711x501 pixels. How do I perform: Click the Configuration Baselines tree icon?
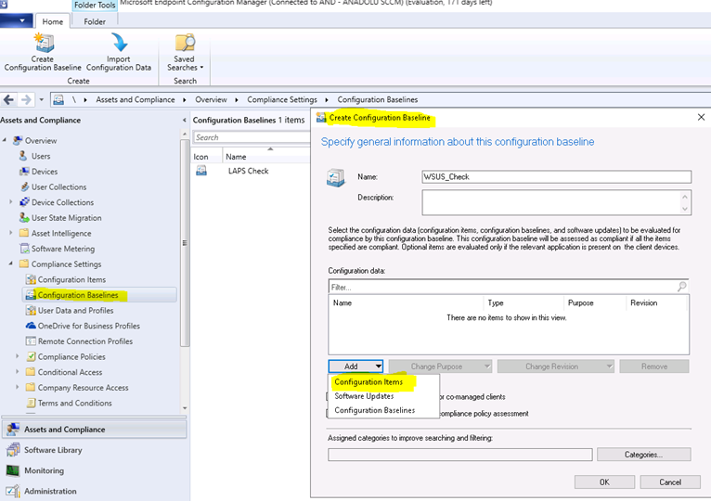[x=31, y=295]
